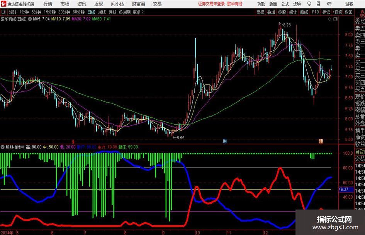Image resolution: width=365 pixels, height=235 pixels.
Task: Click the small red marker near May
Action: point(73,142)
